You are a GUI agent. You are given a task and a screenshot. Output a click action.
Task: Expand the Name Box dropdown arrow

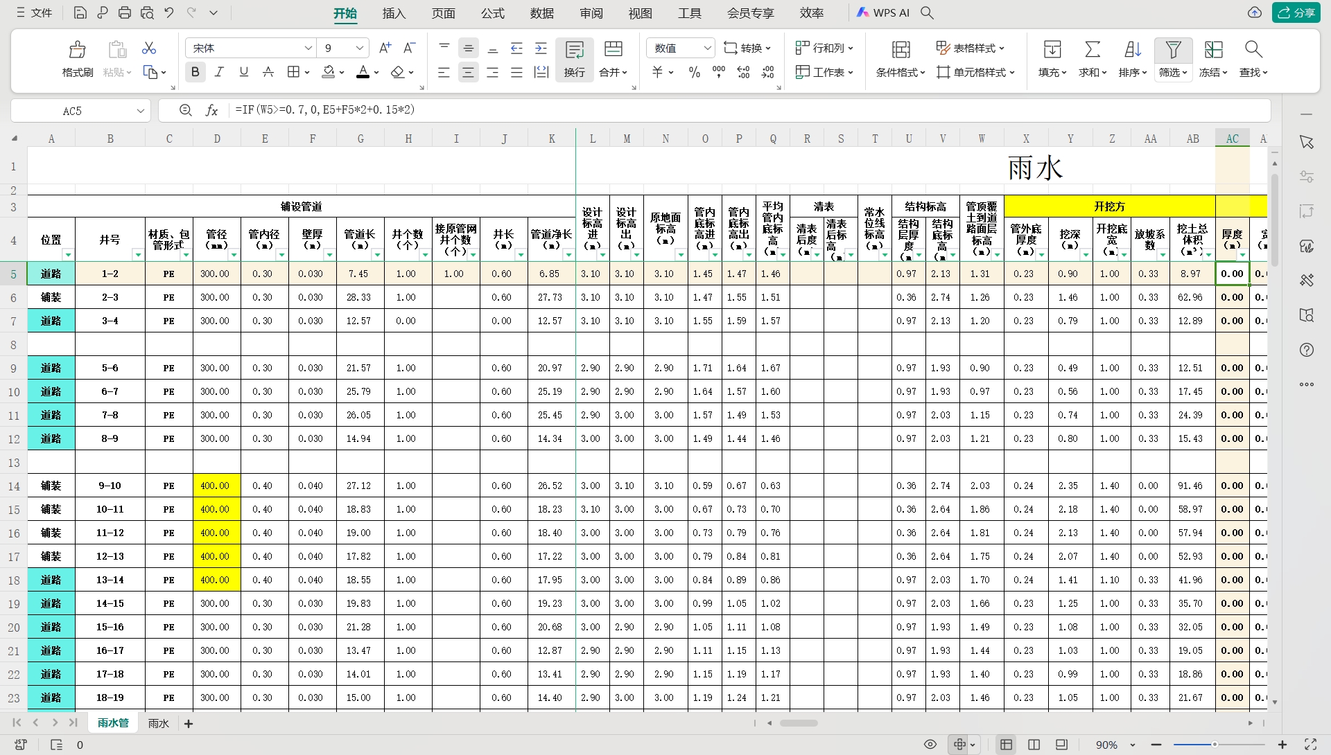pyautogui.click(x=140, y=111)
